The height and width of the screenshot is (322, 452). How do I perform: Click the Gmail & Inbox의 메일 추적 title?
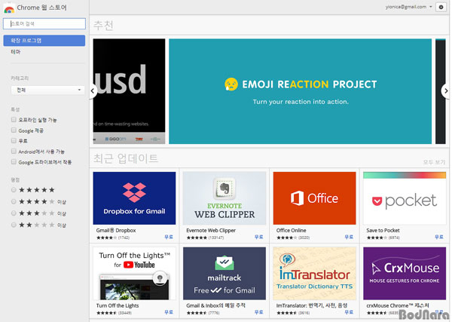(215, 305)
